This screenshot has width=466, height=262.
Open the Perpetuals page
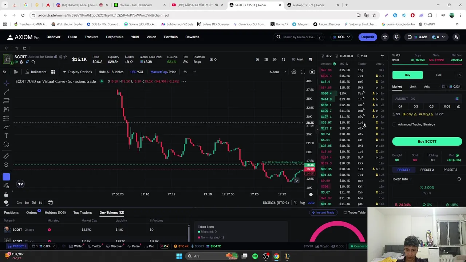coord(115,37)
